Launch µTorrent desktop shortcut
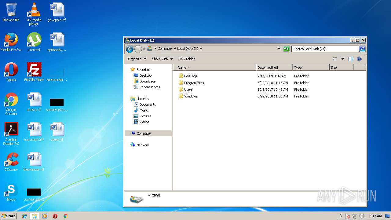Image resolution: width=391 pixels, height=220 pixels. point(34,42)
